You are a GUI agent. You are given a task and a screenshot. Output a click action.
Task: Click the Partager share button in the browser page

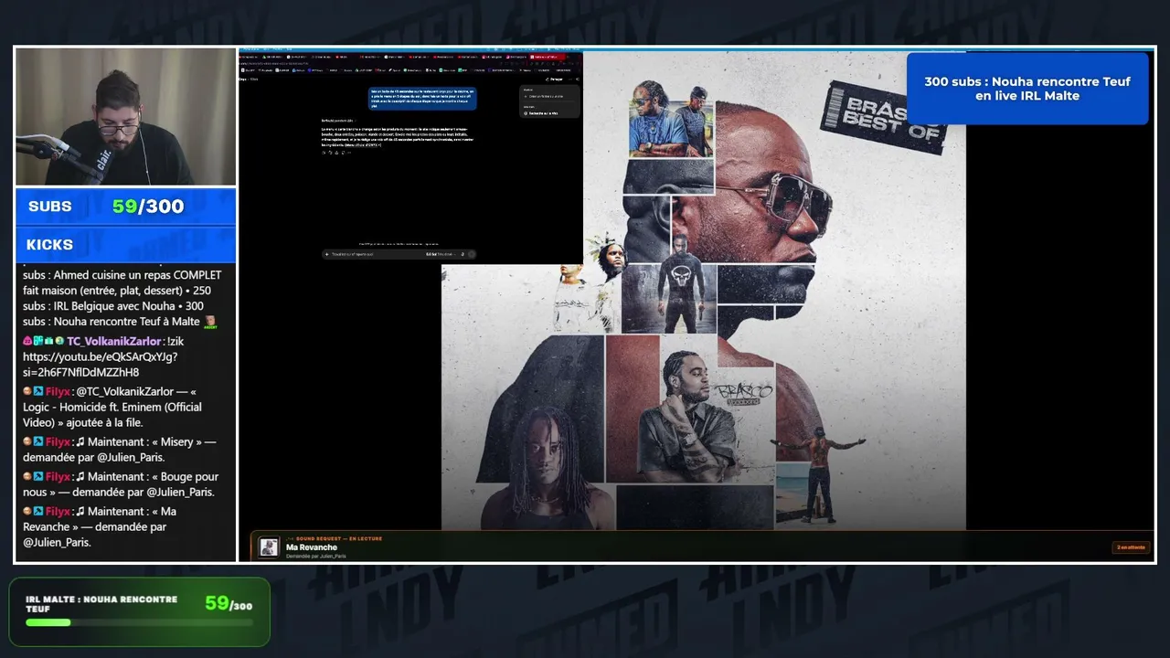point(553,80)
